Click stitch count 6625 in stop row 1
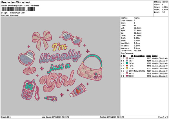The height and width of the screenshot is (119, 169). tap(131, 58)
